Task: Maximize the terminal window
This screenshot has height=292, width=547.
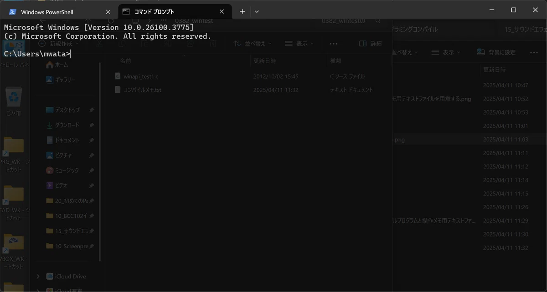Action: tap(514, 10)
